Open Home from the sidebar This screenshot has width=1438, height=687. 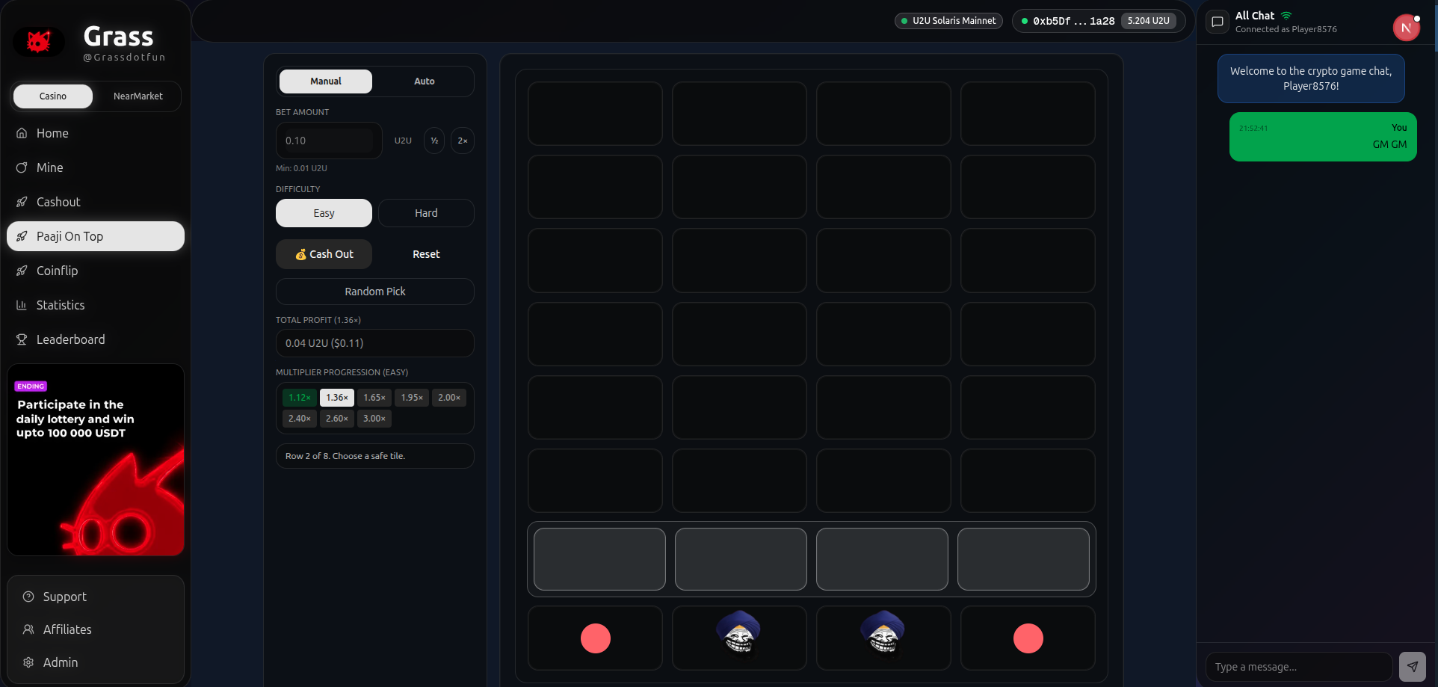click(x=52, y=133)
